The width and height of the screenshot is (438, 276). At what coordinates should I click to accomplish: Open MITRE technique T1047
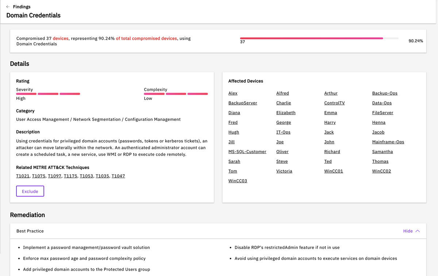(x=118, y=176)
